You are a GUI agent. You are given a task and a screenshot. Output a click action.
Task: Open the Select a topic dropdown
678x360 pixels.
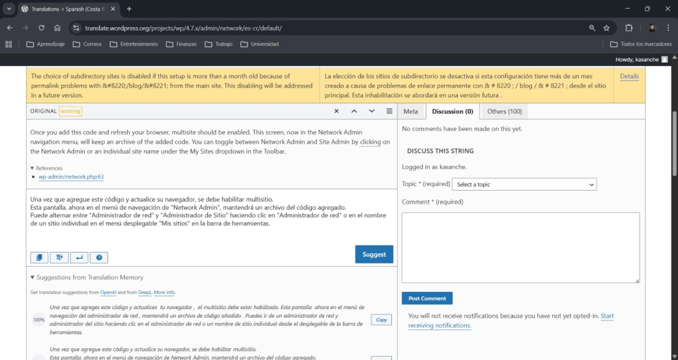coord(524,185)
